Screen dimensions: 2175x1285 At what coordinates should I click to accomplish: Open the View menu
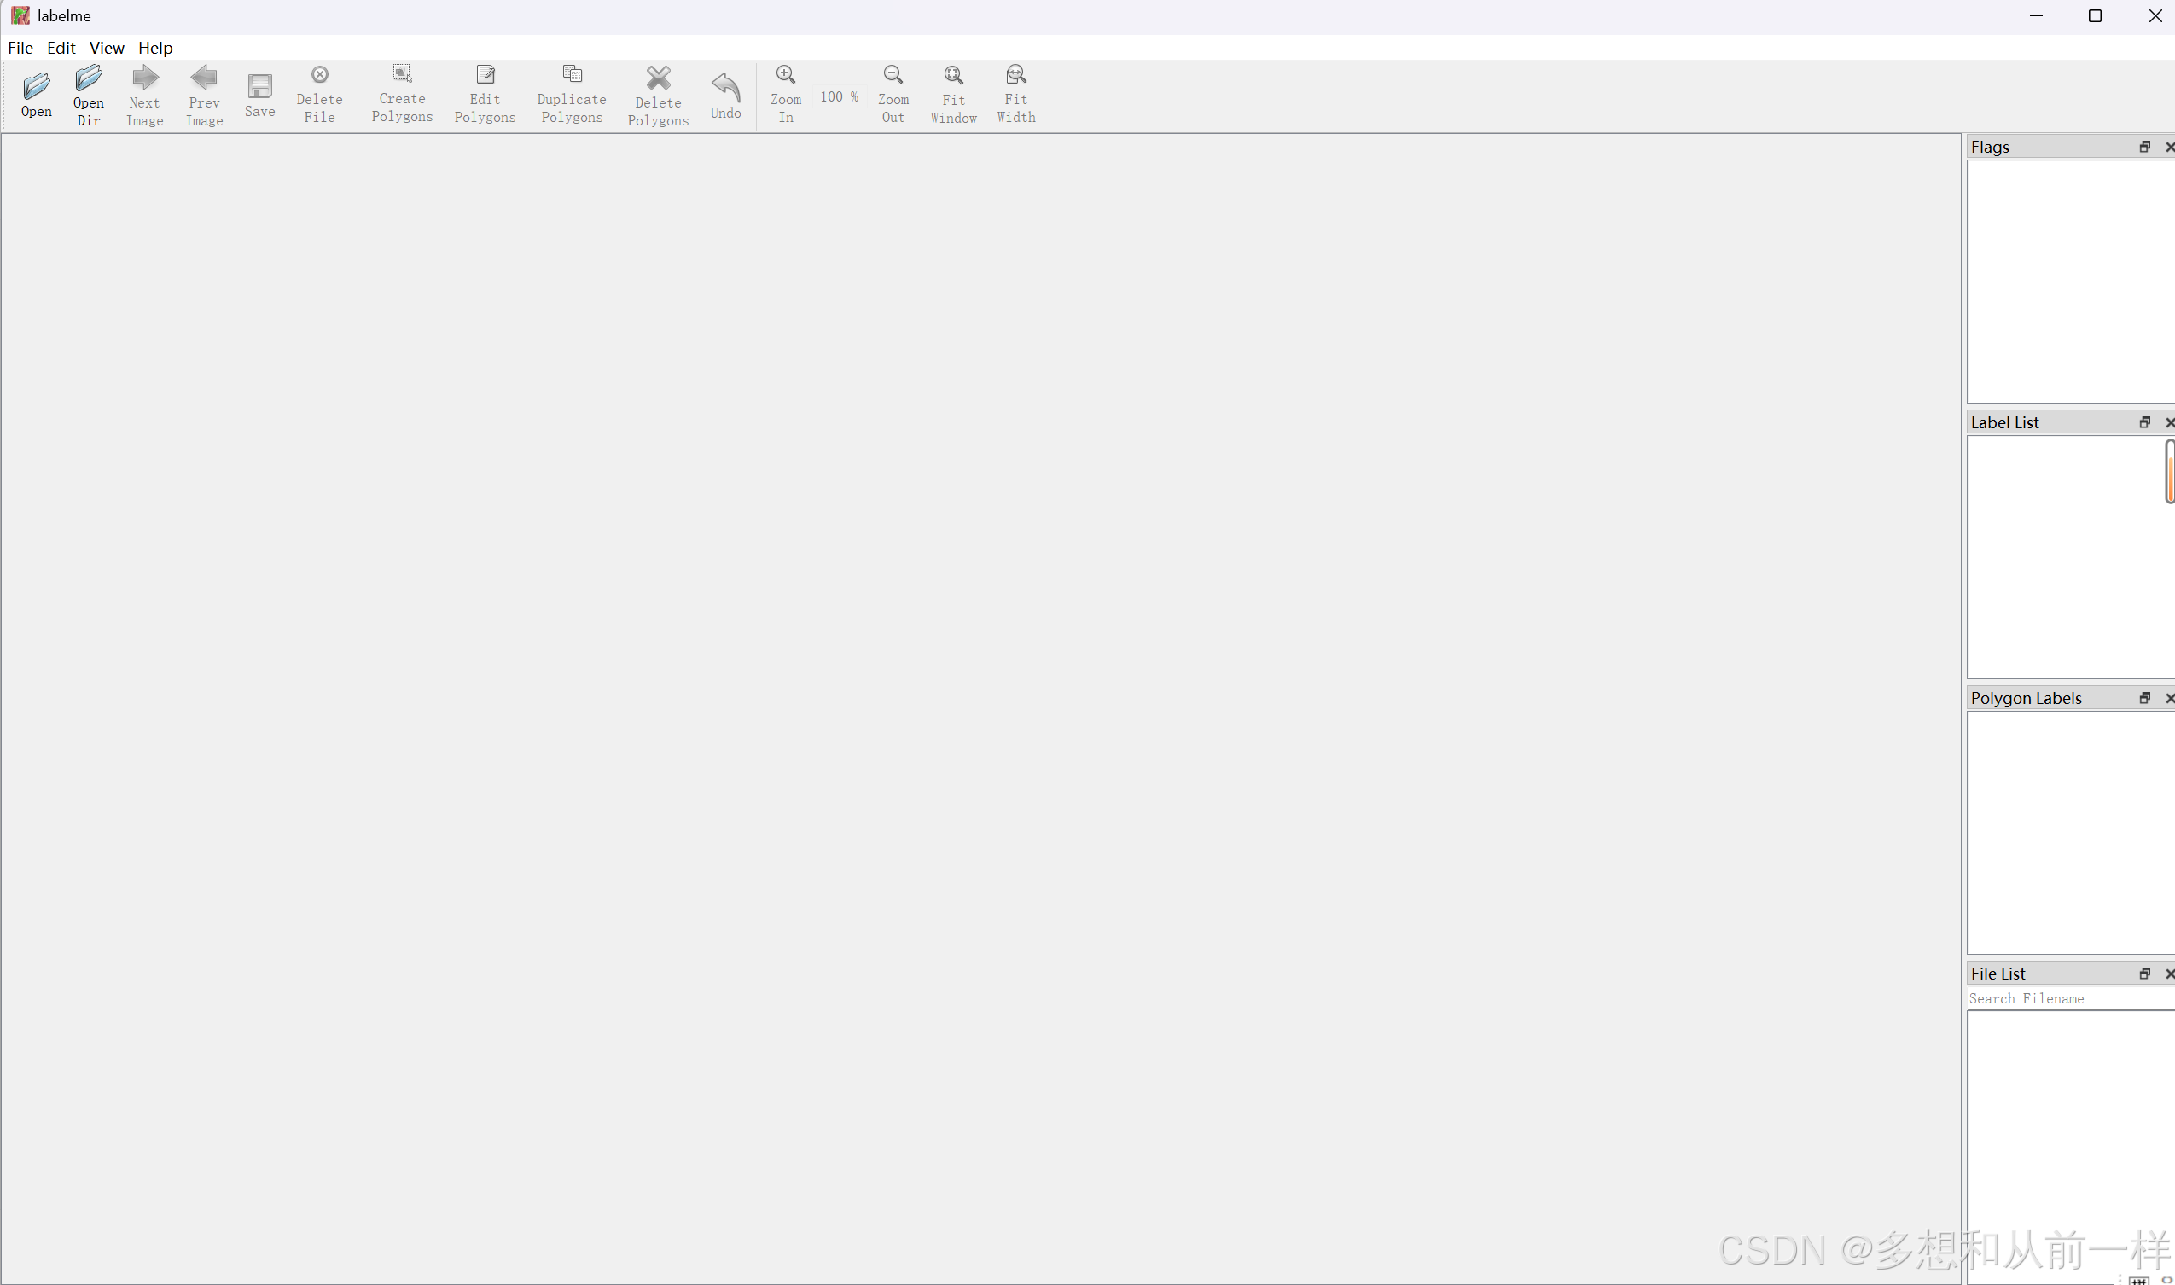point(107,48)
